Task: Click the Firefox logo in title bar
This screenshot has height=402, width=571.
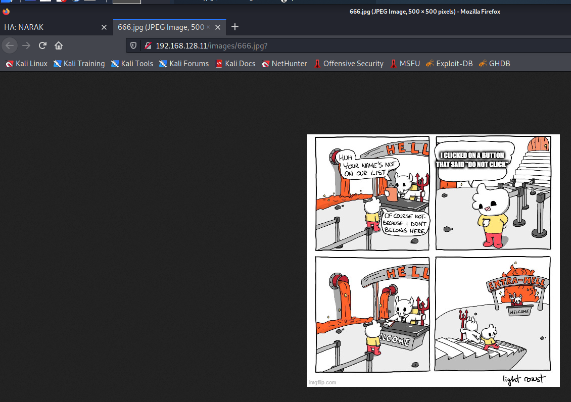Action: pyautogui.click(x=6, y=12)
